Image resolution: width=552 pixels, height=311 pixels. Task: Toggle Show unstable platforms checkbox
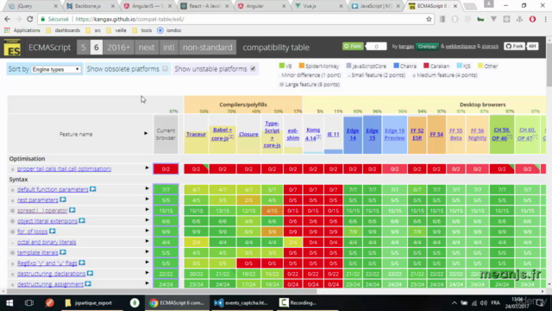[x=253, y=69]
